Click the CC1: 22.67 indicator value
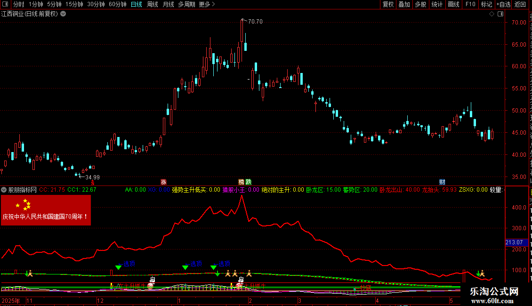532x306 pixels. pyautogui.click(x=82, y=190)
